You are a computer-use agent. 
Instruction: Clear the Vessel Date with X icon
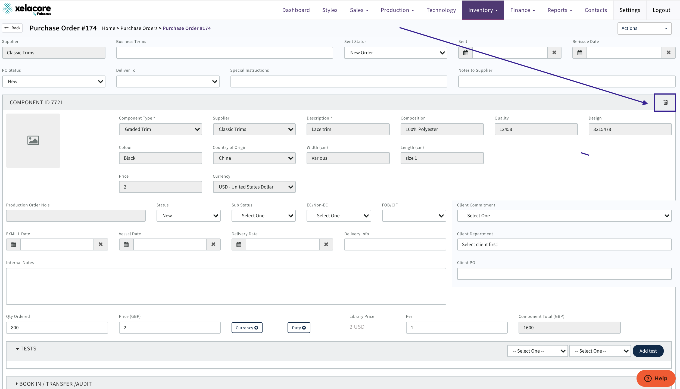pos(213,244)
